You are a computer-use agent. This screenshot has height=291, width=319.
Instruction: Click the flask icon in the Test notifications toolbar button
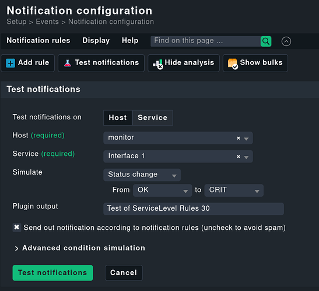(x=68, y=63)
